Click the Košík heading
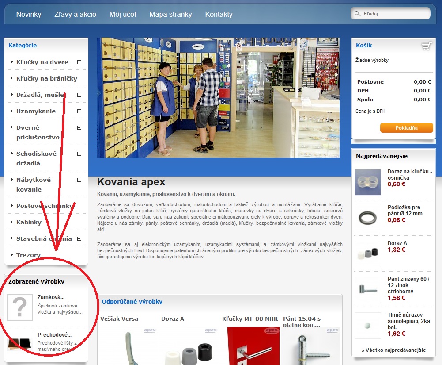This screenshot has height=365, width=442. pos(364,46)
